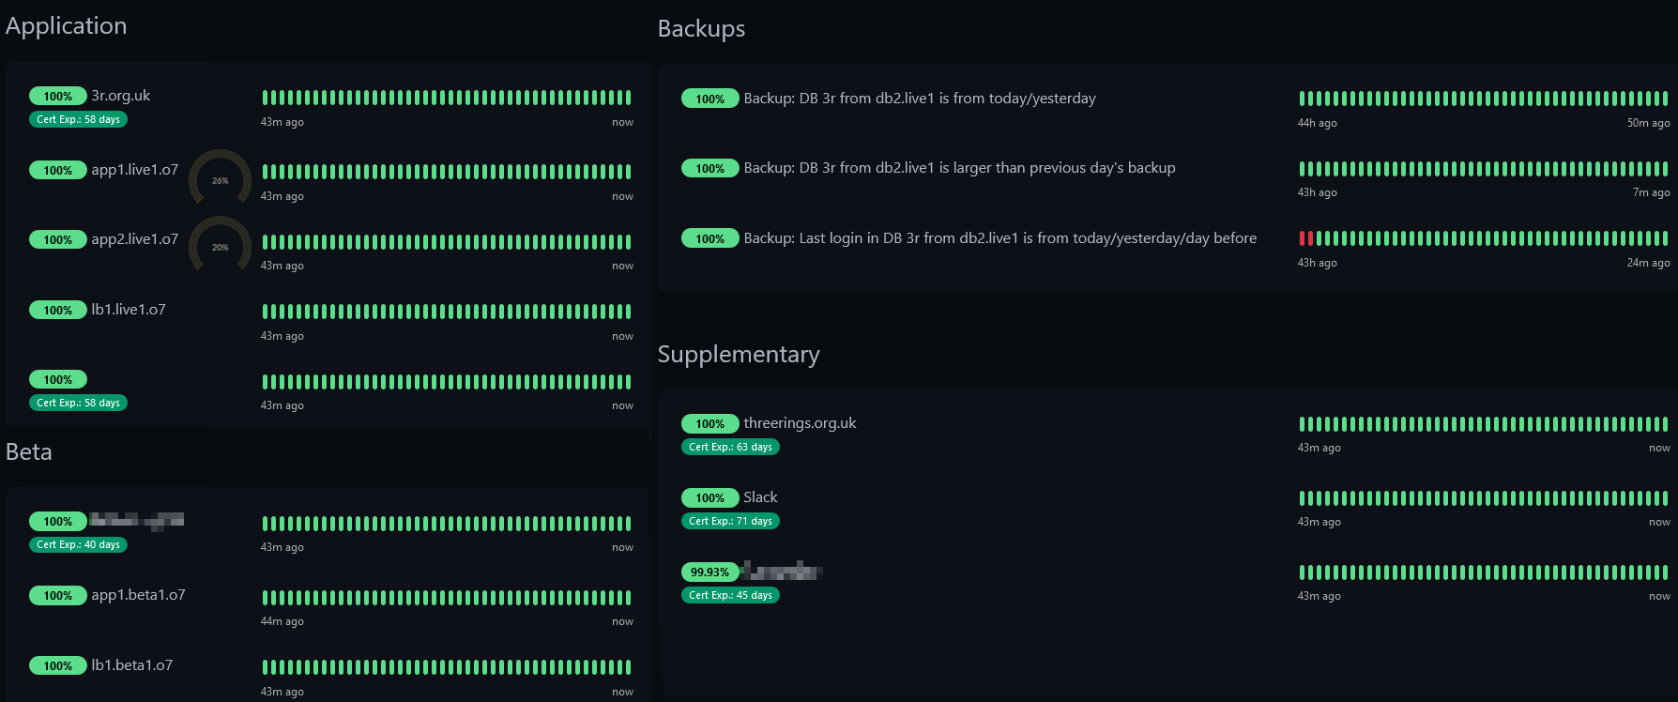The height and width of the screenshot is (702, 1678).
Task: Click the 'larger than previous day's backup' monitor
Action: pyautogui.click(x=959, y=168)
